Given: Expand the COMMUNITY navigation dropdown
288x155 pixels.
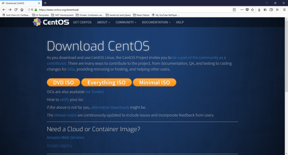Looking at the screenshot, I should click(126, 22).
